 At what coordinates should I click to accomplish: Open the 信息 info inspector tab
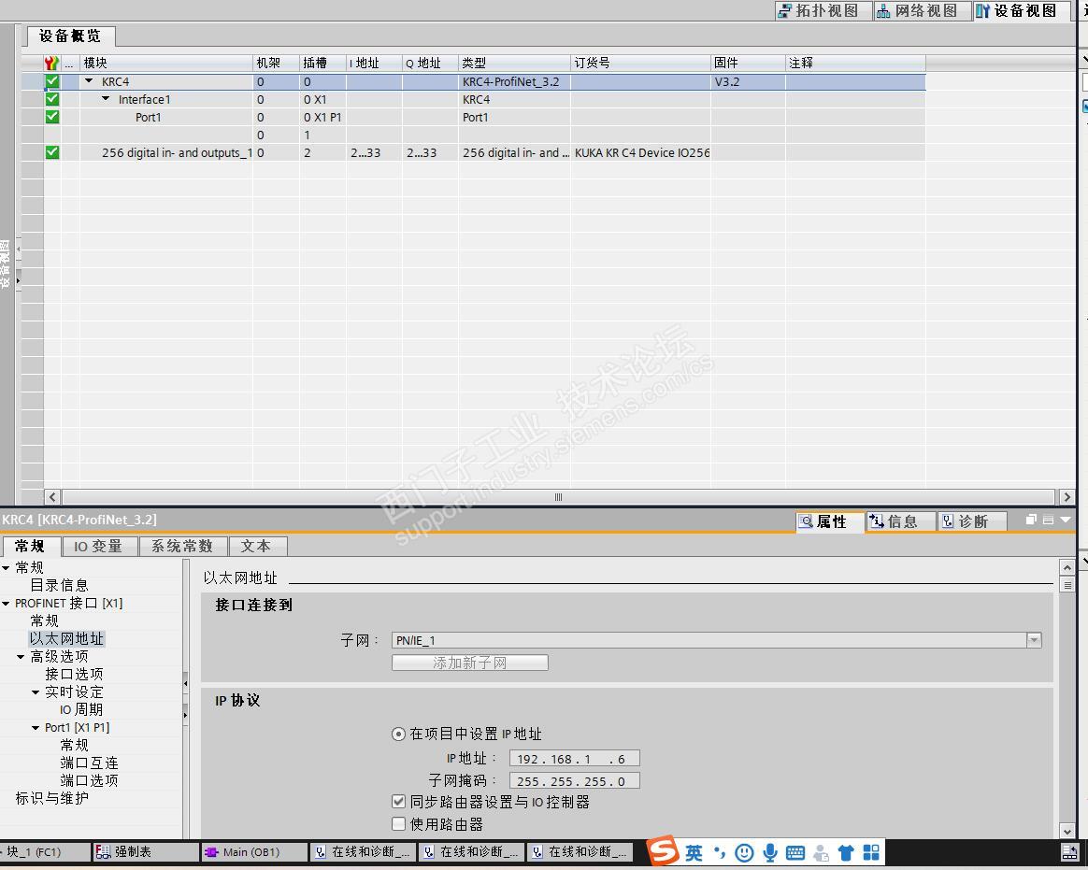(900, 521)
